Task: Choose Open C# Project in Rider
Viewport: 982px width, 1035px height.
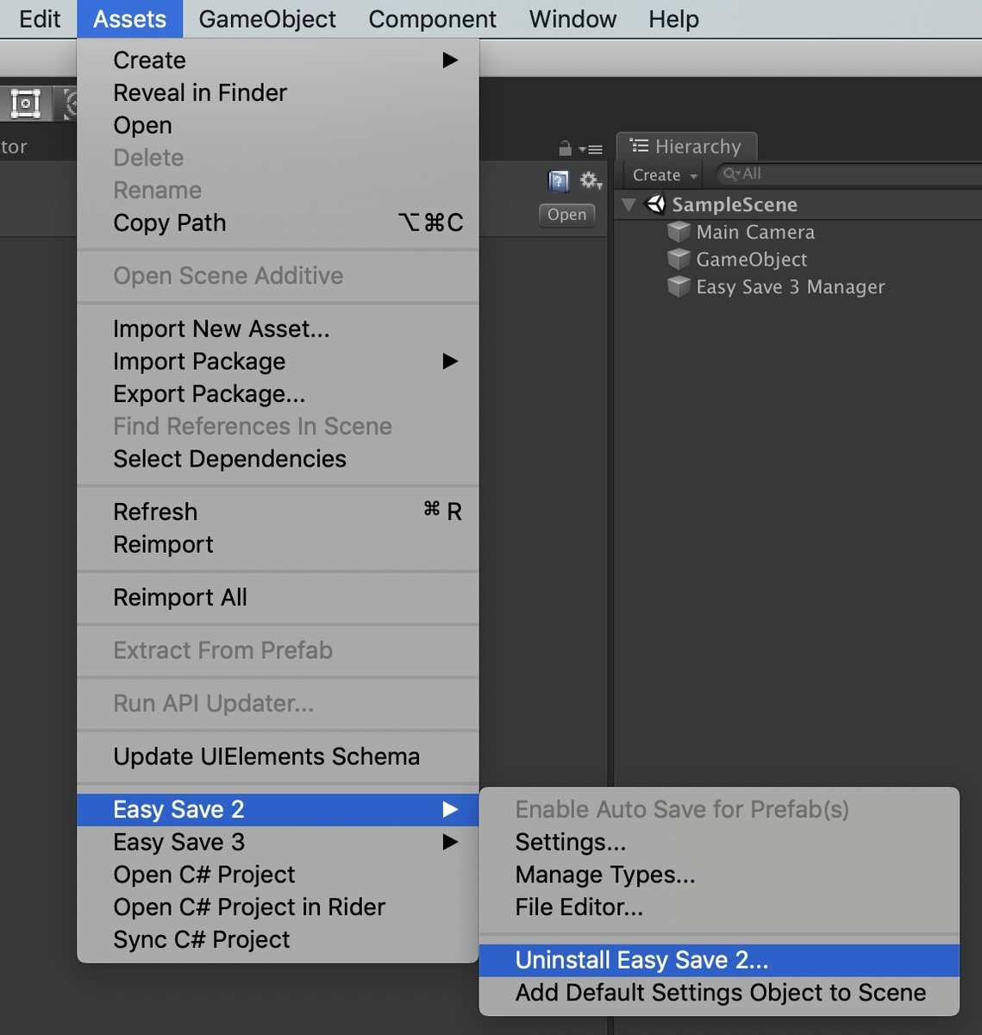Action: pos(278,907)
